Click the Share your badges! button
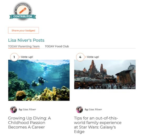The width and height of the screenshot is (142, 139). pyautogui.click(x=23, y=30)
